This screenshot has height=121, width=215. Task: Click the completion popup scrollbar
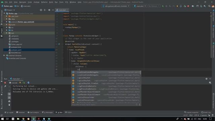point(140,73)
